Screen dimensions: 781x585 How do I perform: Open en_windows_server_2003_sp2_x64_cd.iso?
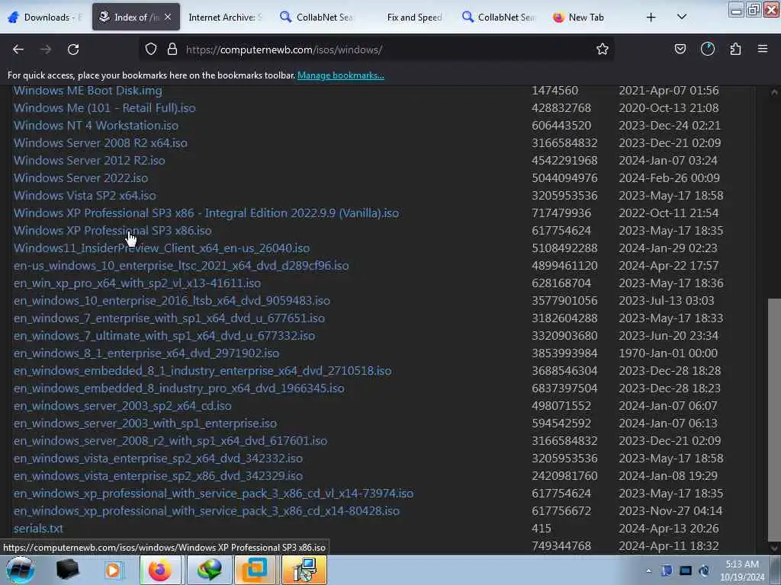[x=123, y=405]
